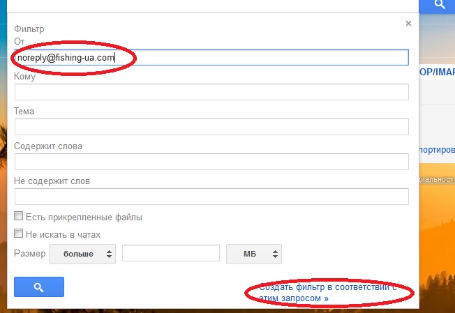The image size is (455, 313).
Task: Click the 'От' field containing noreply@fishing-ua.com
Action: 211,57
